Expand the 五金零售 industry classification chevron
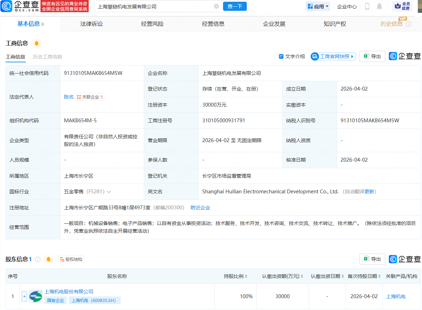 [x=109, y=192]
